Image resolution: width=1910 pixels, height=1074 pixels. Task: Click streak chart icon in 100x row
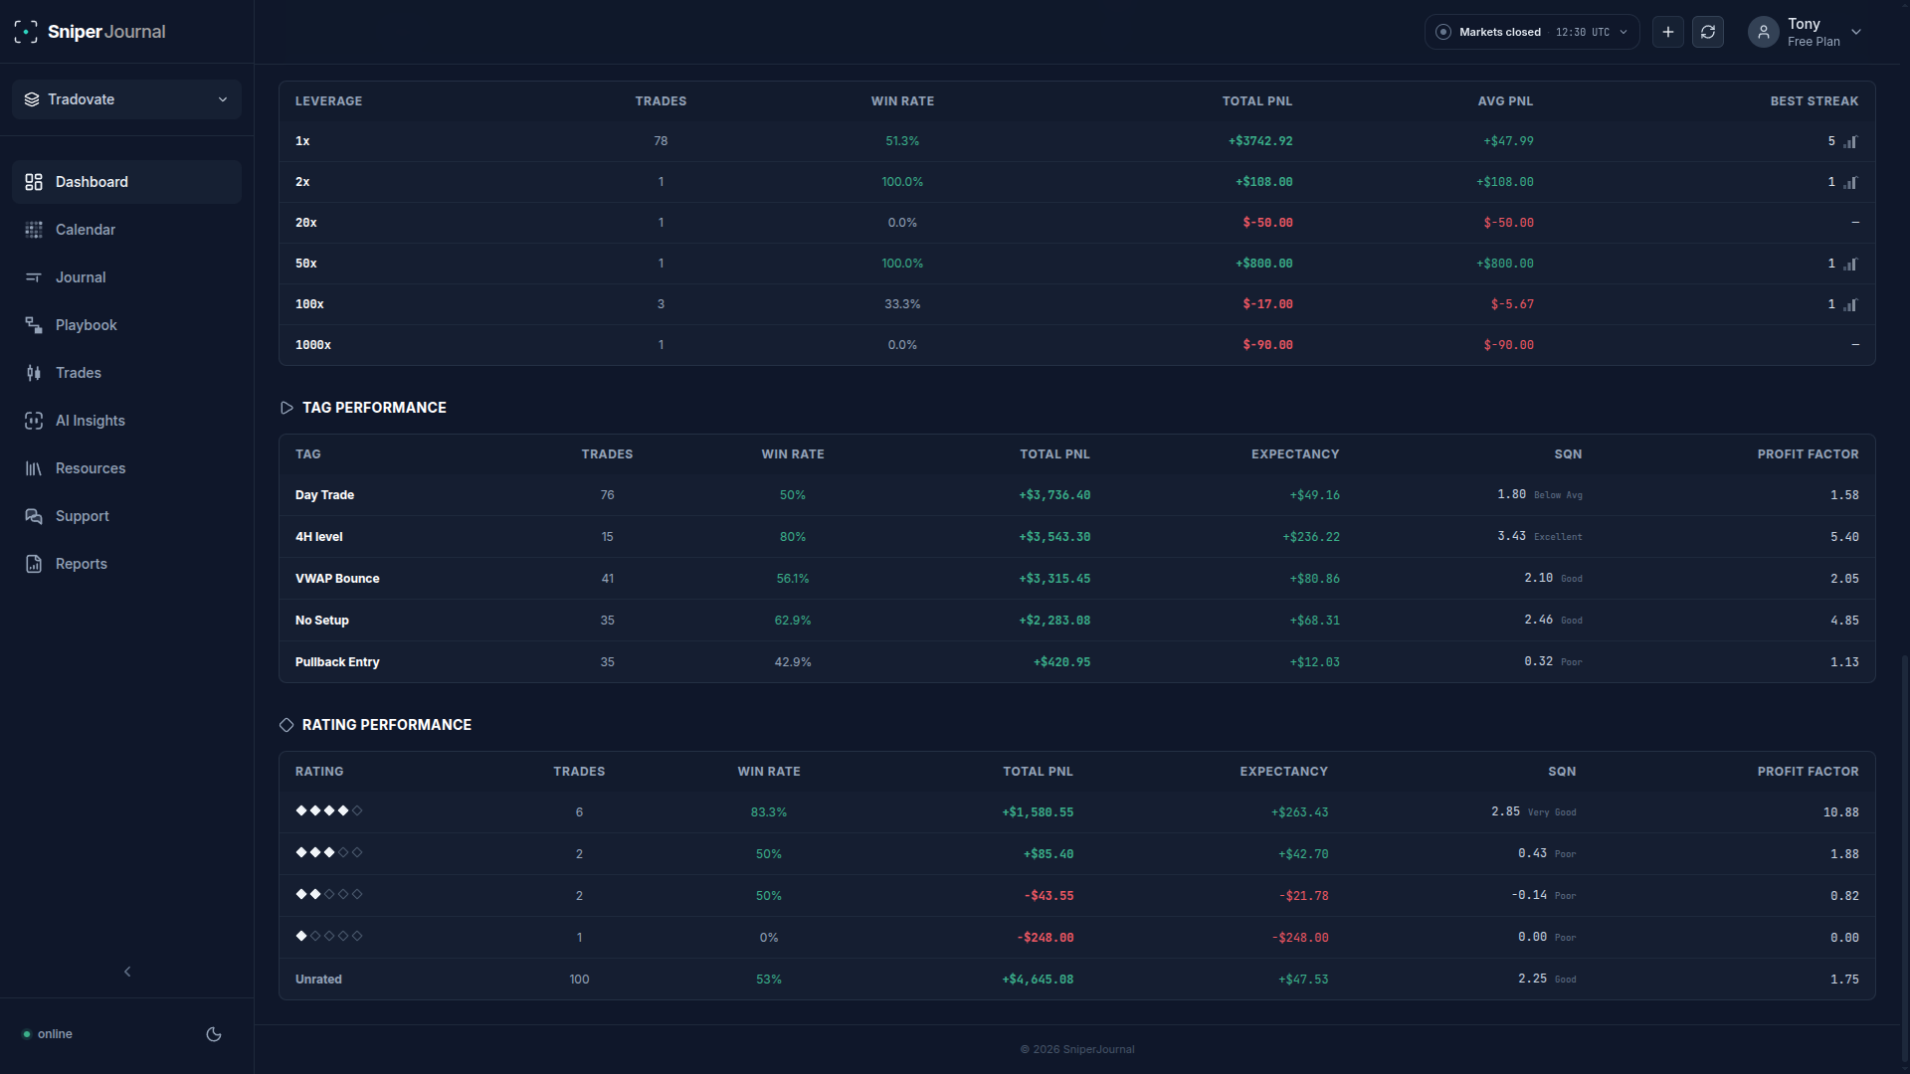[x=1850, y=305]
